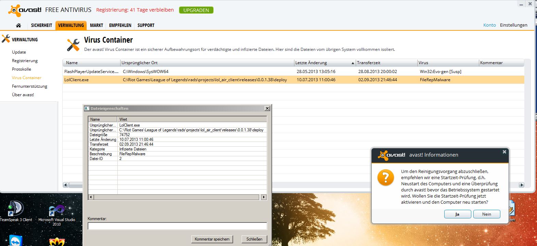This screenshot has width=537, height=246.
Task: Click the Registrierung: 41 Tage verbleiben text
Action: (135, 10)
